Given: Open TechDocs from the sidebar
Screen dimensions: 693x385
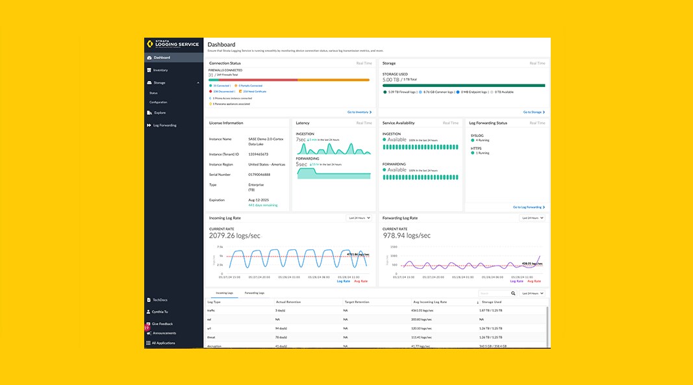Looking at the screenshot, I should 159,300.
